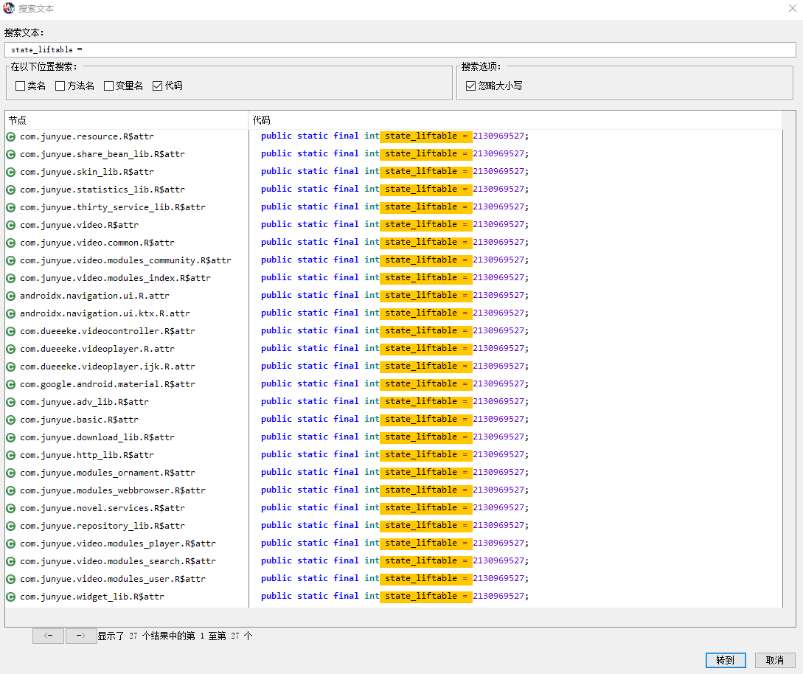Viewport: 803px width, 674px height.
Task: Click class icon for com.junyue.resource.R$attr
Action: pos(11,136)
